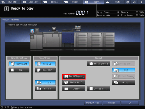This screenshot has height=109, width=145.
Task: Open Fold&Staple settings
Action: coord(74,76)
